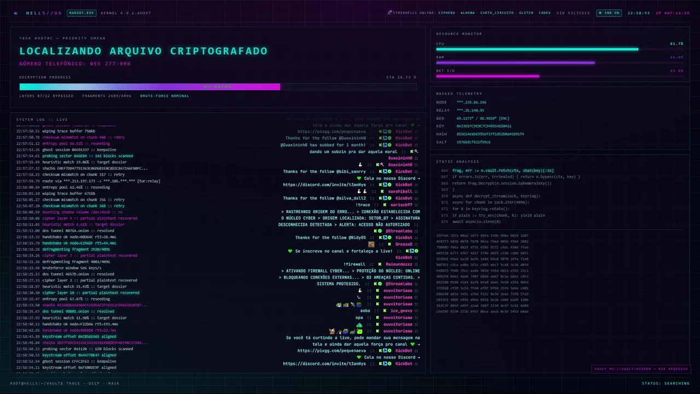700x394 pixels.
Task: Click the 'cipher layer 4 :: partial plaintext' log line
Action: [x=77, y=218]
